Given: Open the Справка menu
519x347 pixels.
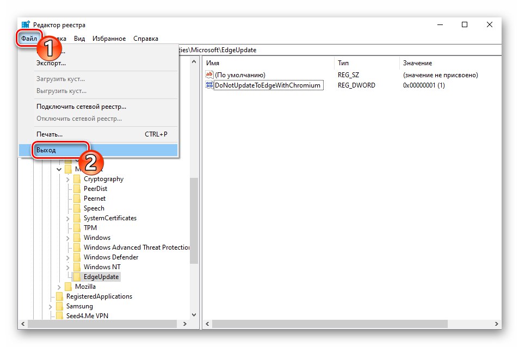Looking at the screenshot, I should tap(146, 39).
